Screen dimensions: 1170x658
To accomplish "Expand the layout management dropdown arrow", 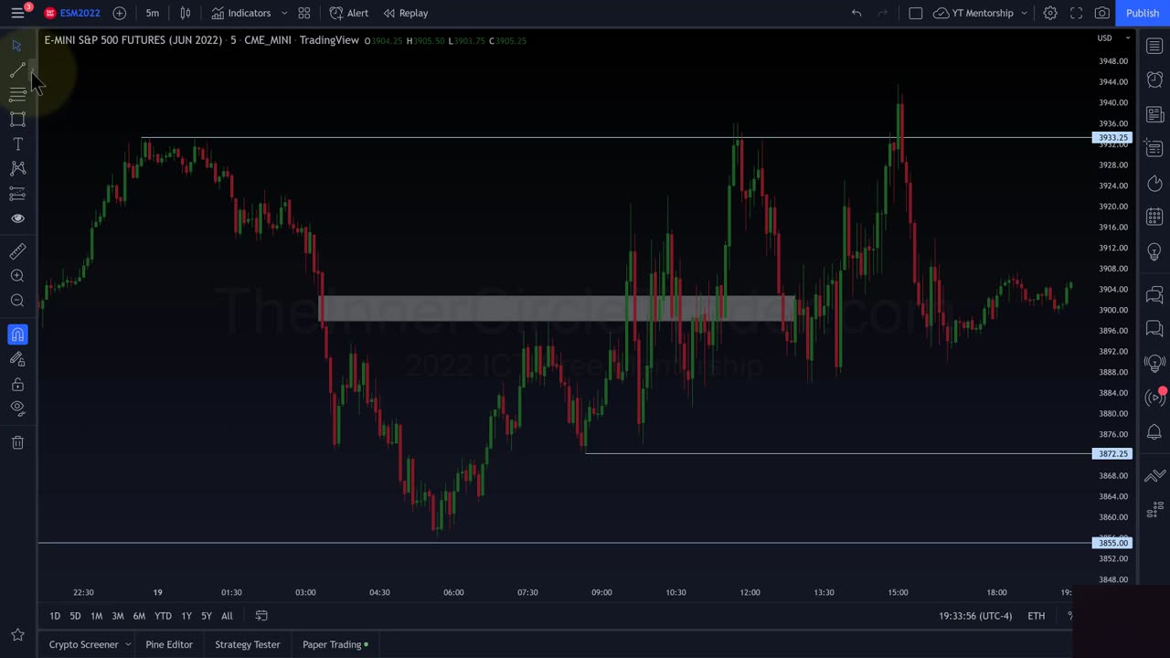I will click(x=1025, y=13).
